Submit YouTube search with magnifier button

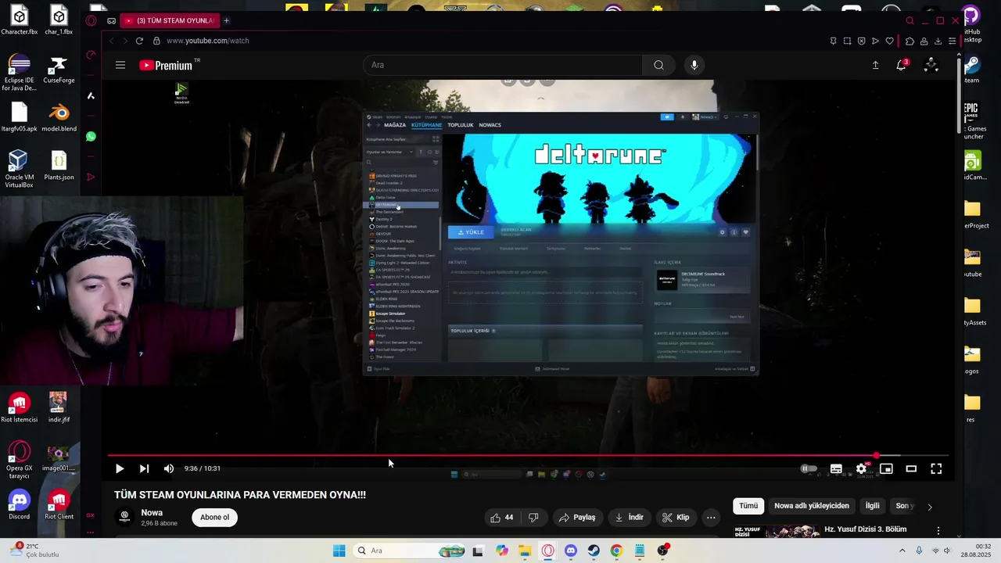point(658,65)
